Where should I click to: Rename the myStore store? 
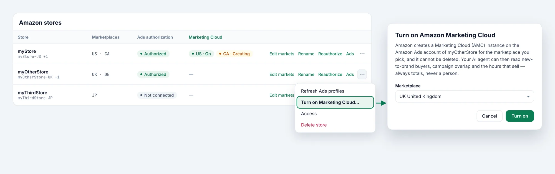306,54
